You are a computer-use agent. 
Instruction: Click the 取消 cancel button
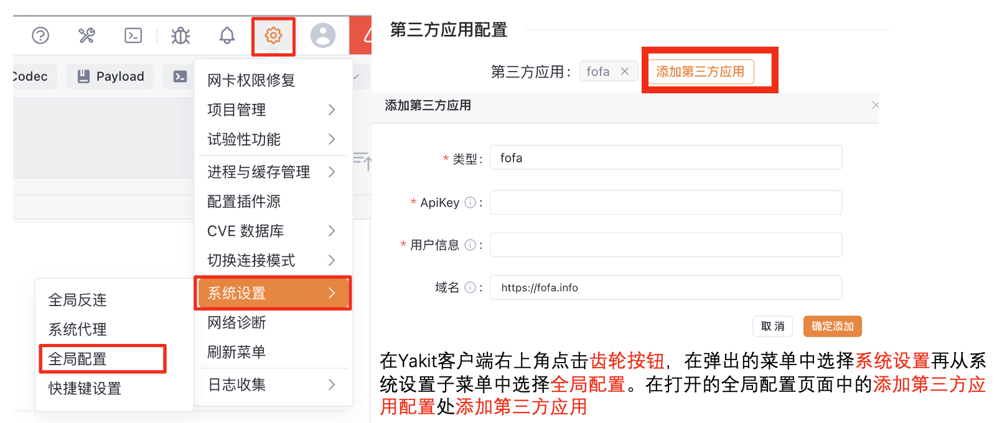pos(773,326)
